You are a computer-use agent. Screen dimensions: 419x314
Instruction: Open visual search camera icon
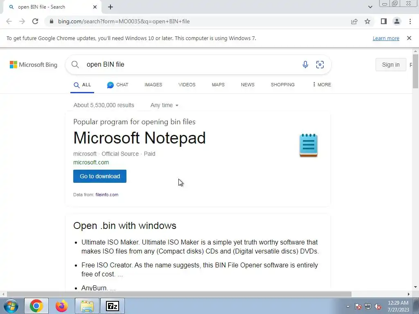[x=320, y=64]
